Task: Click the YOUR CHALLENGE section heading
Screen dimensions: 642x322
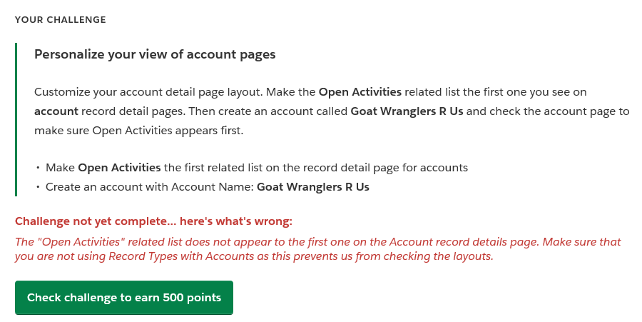Action: point(61,20)
